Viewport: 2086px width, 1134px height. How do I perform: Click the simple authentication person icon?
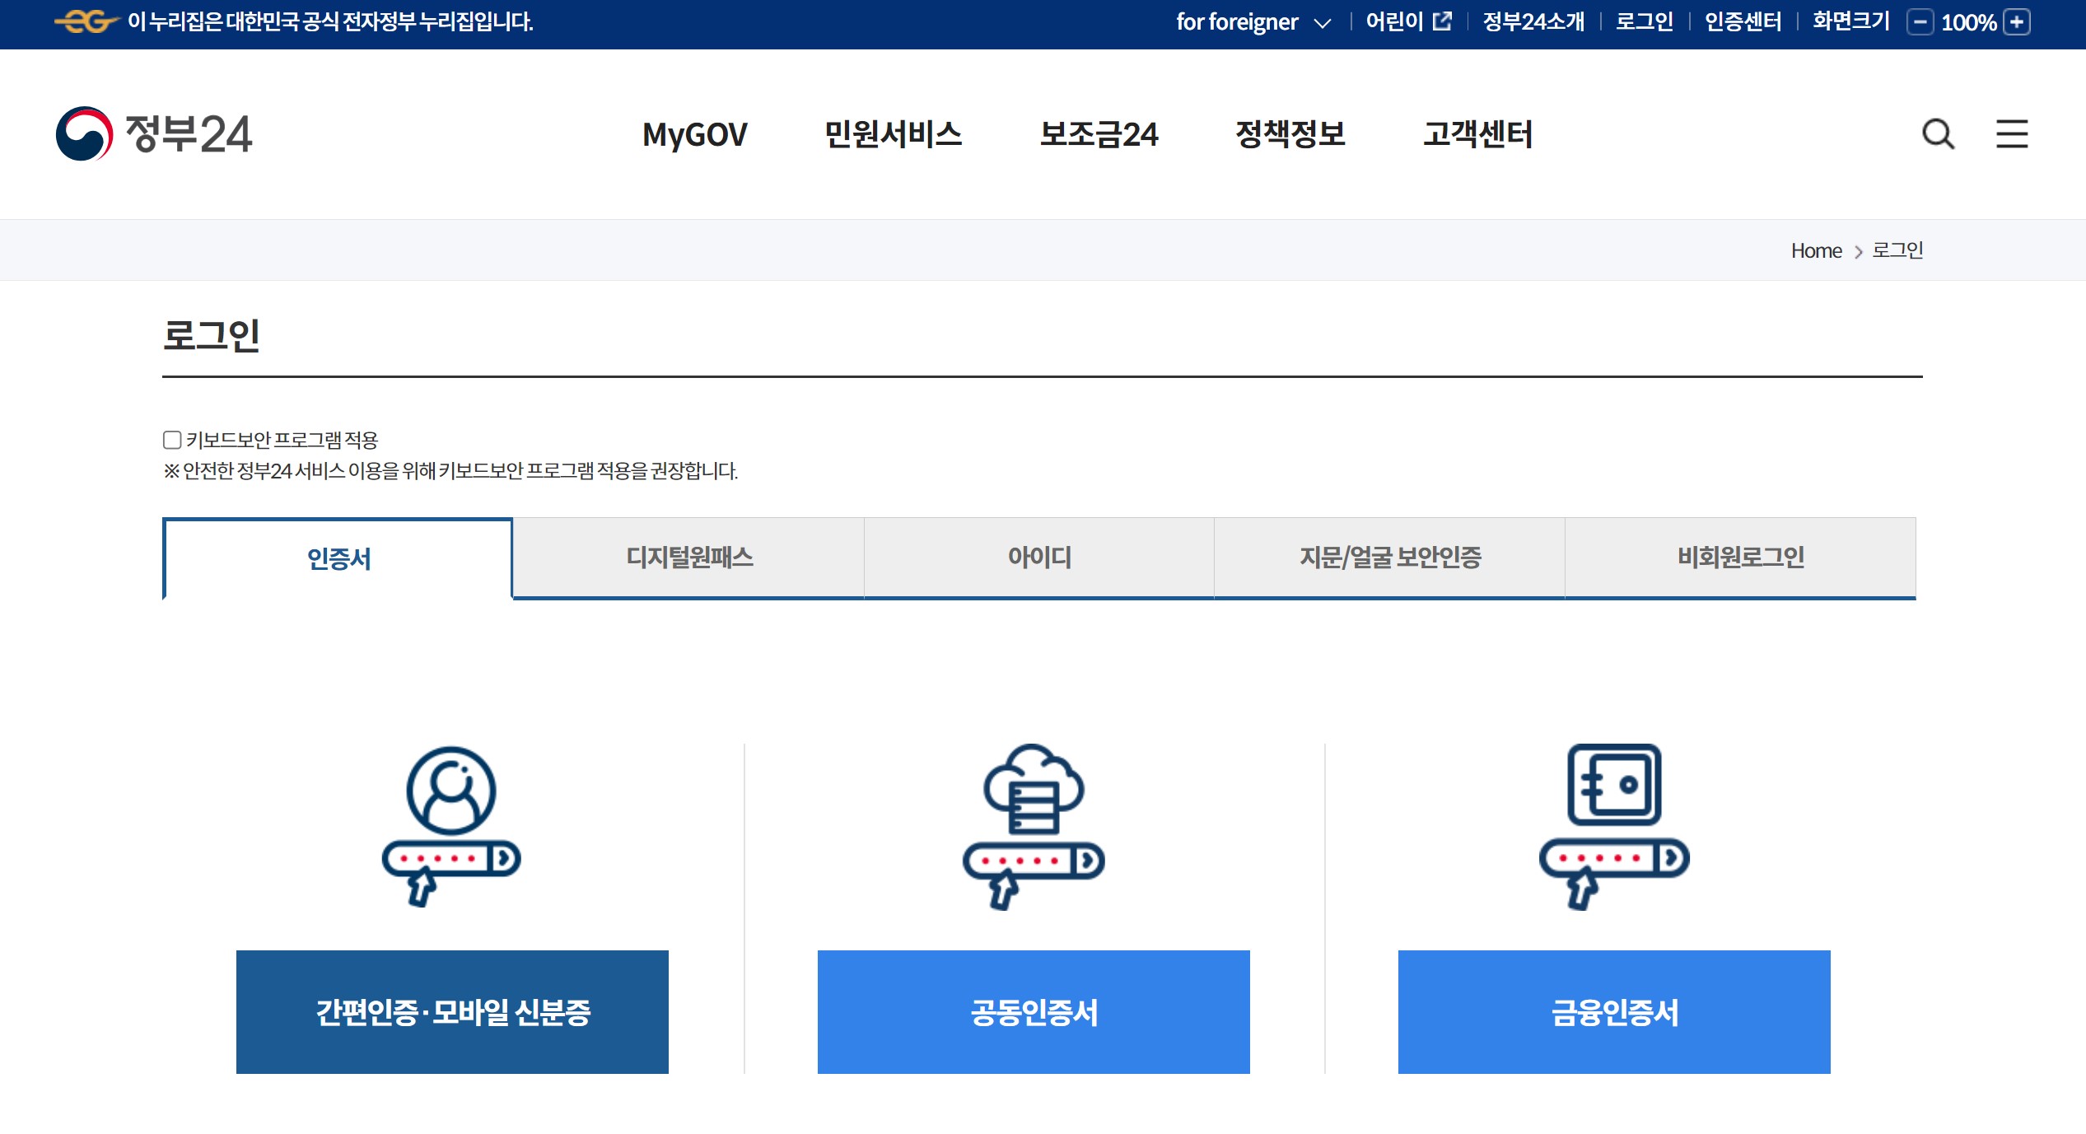tap(451, 826)
